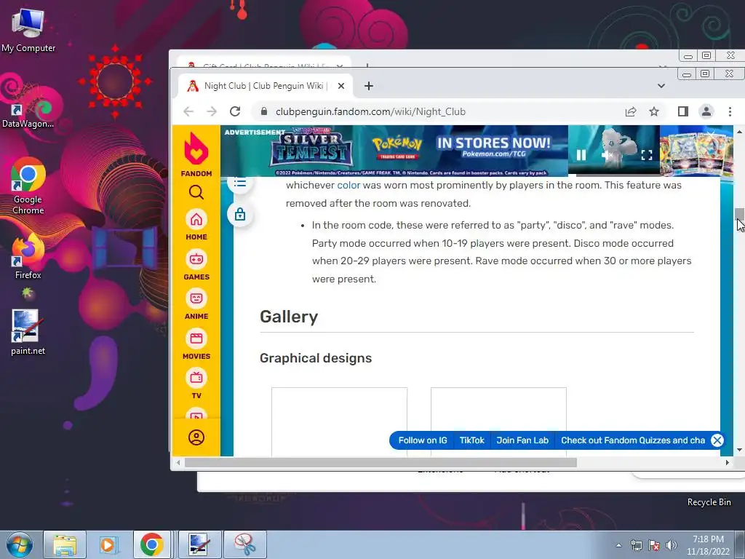Open the ANIME section
Screen dimensions: 745x559
[x=196, y=304]
